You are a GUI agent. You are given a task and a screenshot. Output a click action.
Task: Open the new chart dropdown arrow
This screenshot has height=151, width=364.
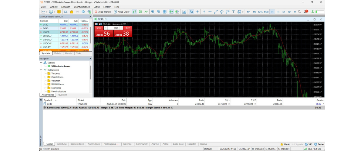[47, 12]
